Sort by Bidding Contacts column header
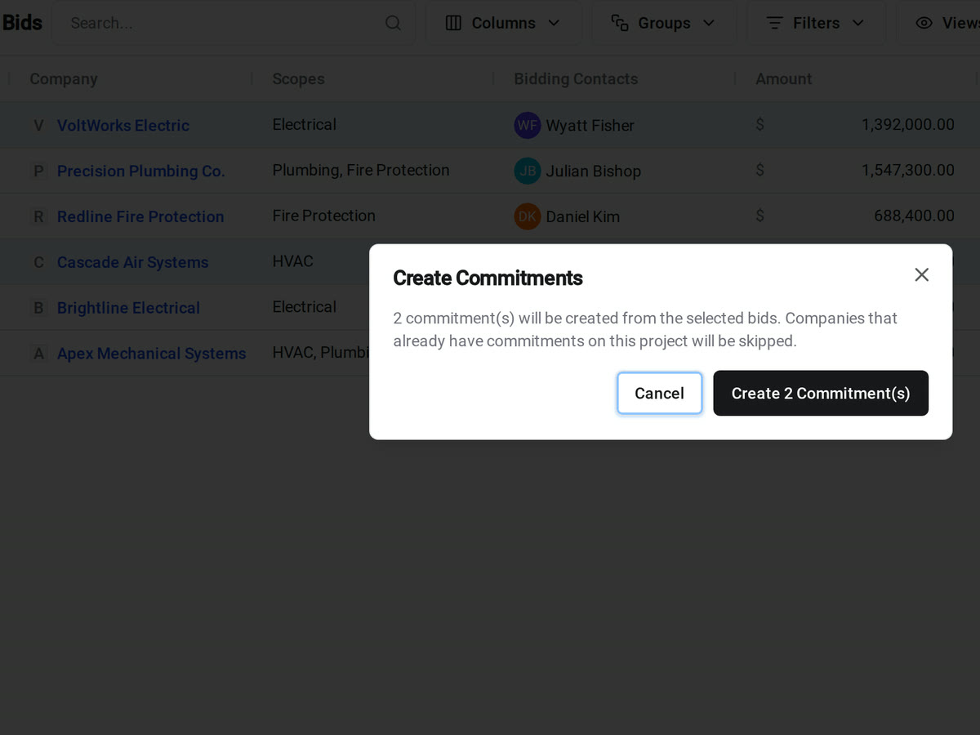980x735 pixels. [576, 79]
